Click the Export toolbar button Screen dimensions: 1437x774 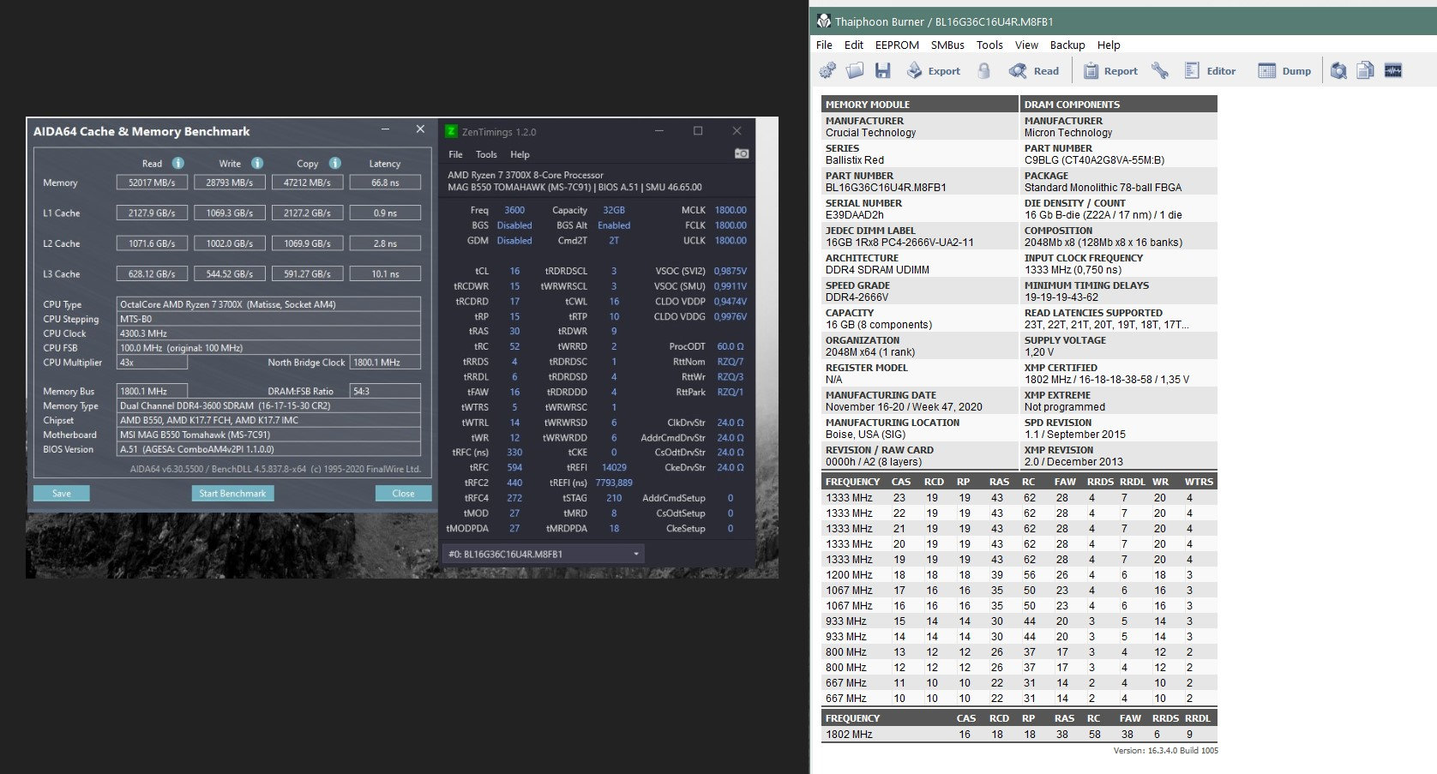point(934,71)
